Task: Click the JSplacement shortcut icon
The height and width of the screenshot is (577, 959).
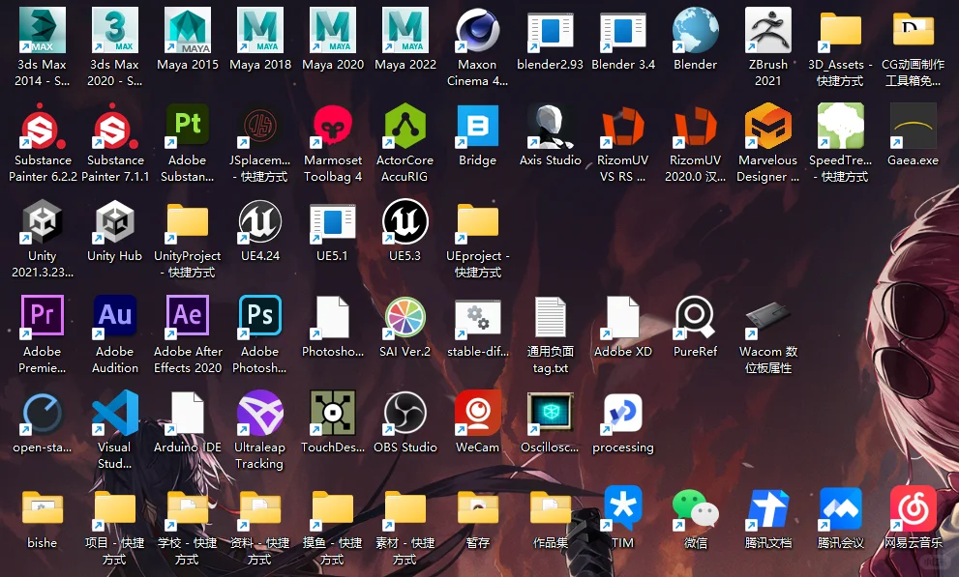Action: click(x=260, y=126)
